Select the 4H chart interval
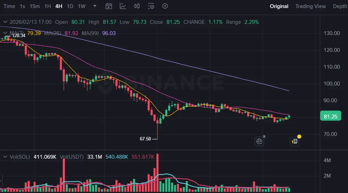This screenshot has width=348, height=193. point(59,6)
